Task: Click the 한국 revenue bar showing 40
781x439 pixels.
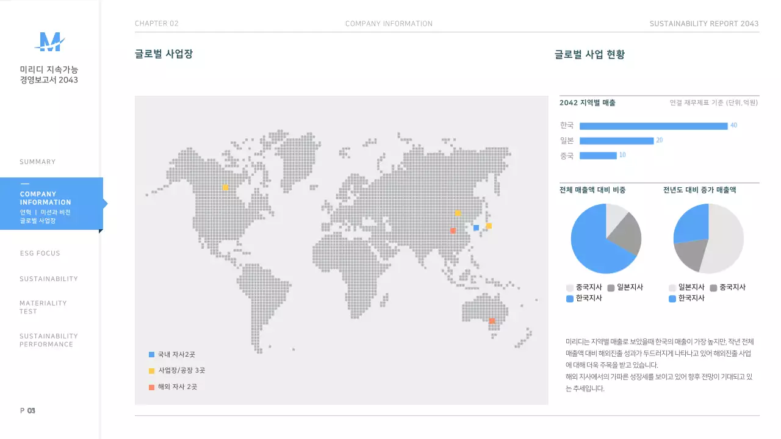Action: (x=653, y=126)
